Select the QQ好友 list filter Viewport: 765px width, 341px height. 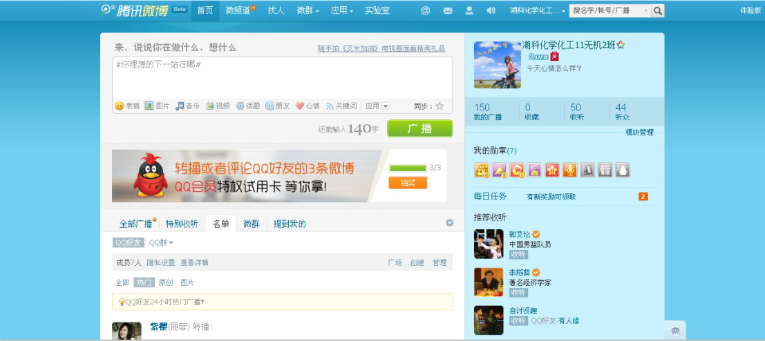pyautogui.click(x=129, y=242)
